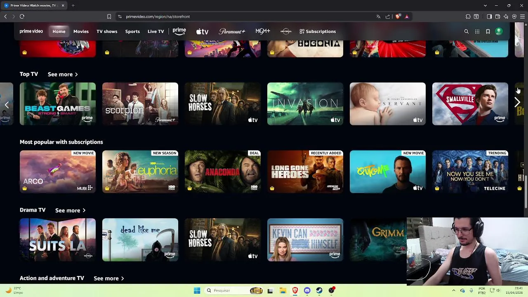Viewport: 528px width, 297px height.
Task: Open the green profile avatar menu
Action: [x=499, y=31]
